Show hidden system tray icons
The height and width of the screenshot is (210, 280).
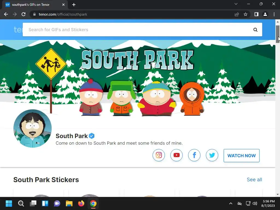coord(231,203)
